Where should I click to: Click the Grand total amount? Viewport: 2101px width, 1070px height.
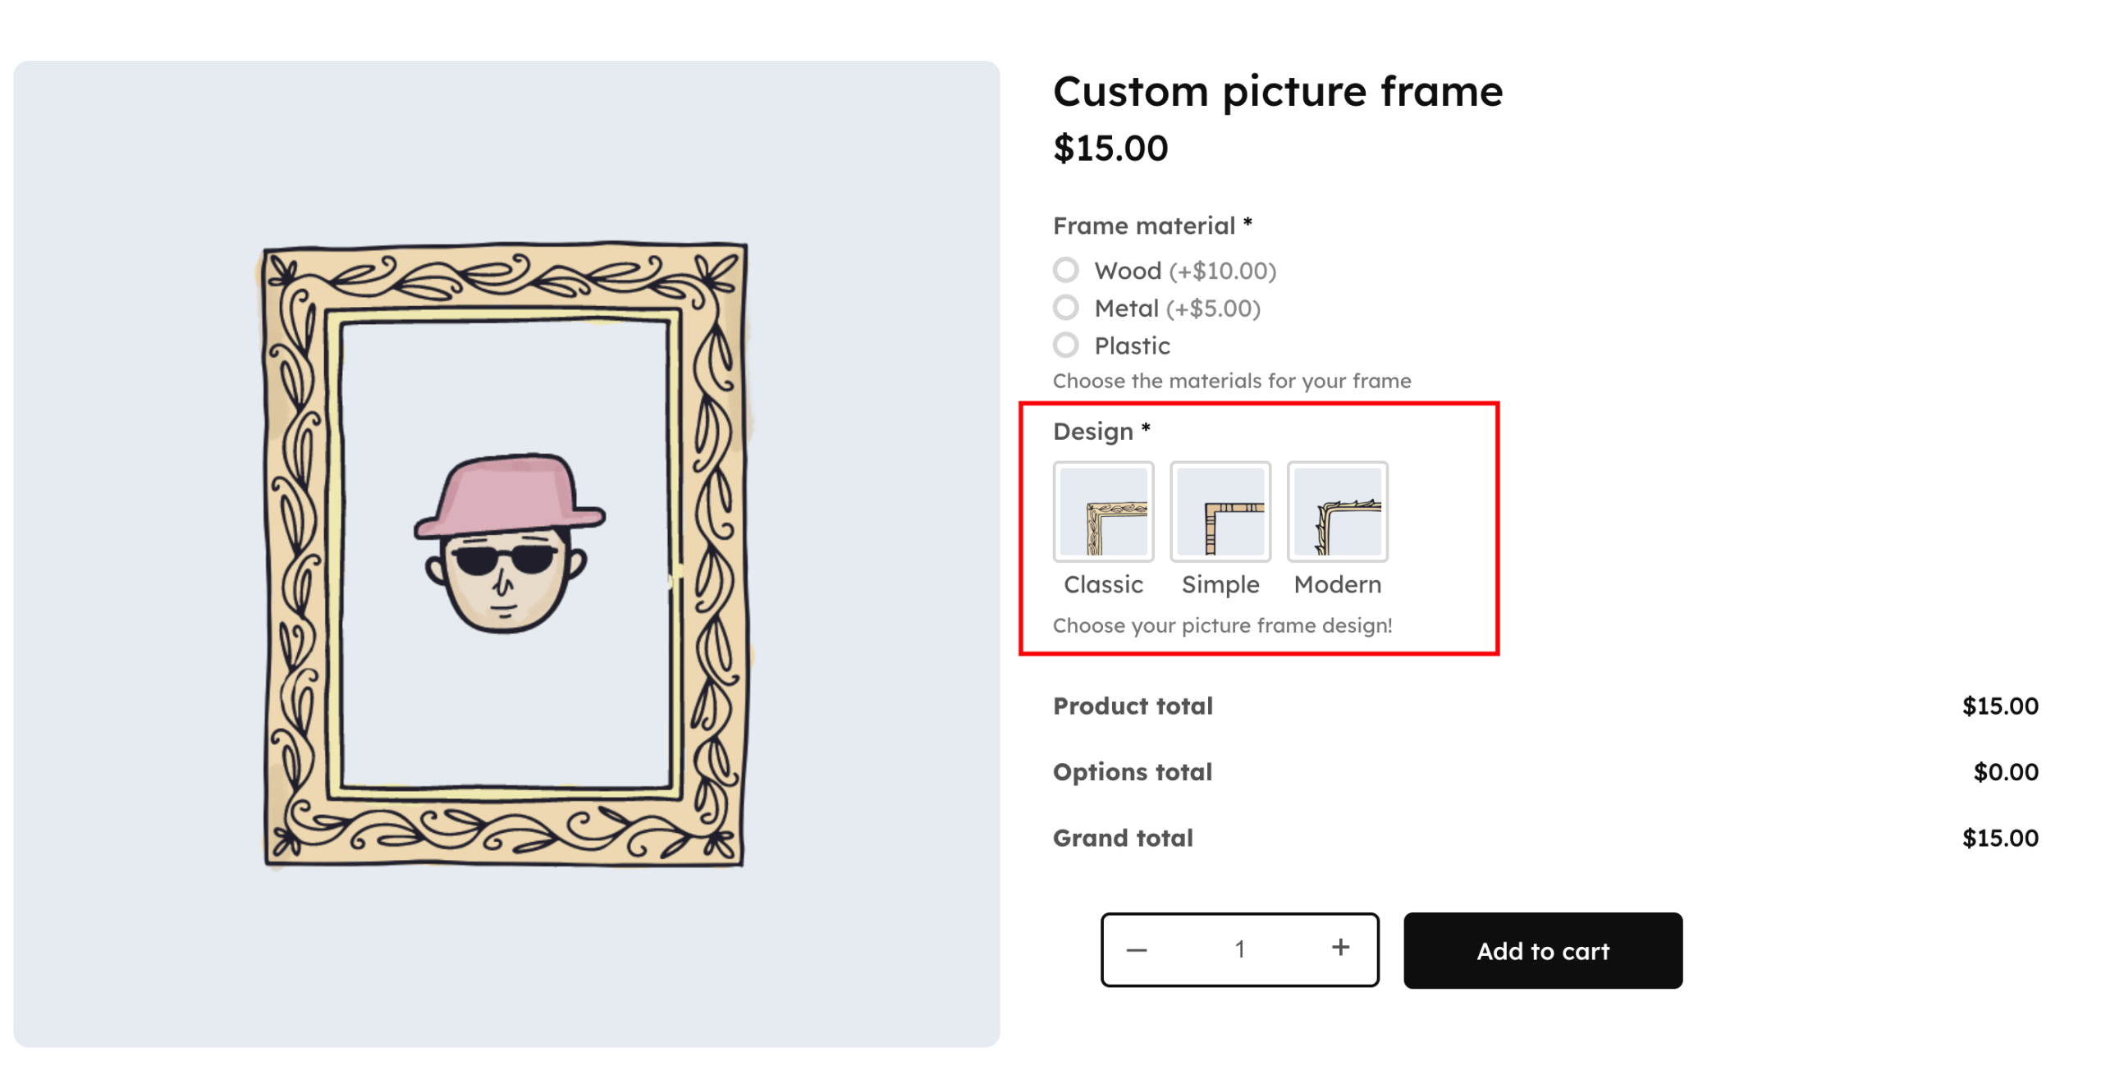coord(2000,837)
